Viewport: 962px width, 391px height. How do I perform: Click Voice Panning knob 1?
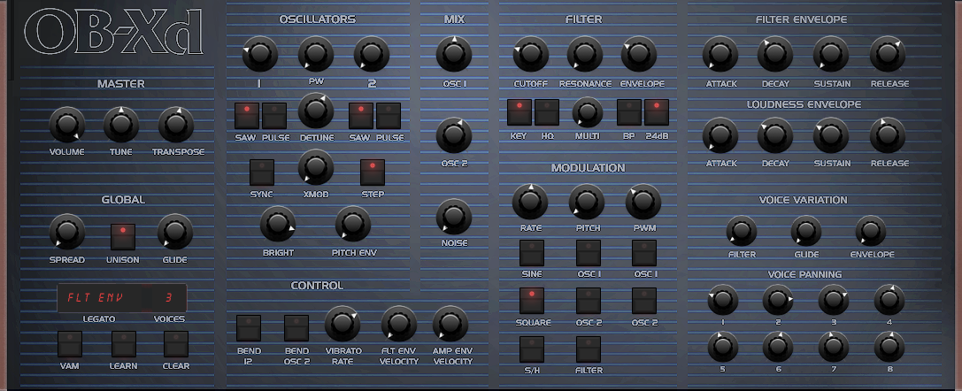coord(723,300)
